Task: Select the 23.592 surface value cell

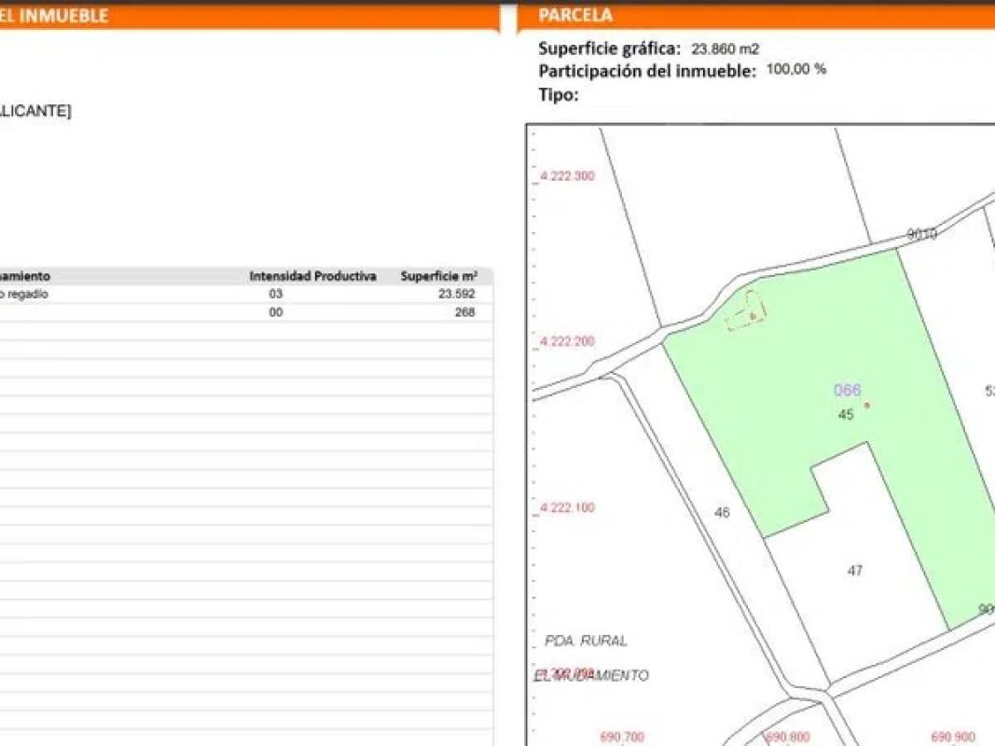Action: point(457,294)
